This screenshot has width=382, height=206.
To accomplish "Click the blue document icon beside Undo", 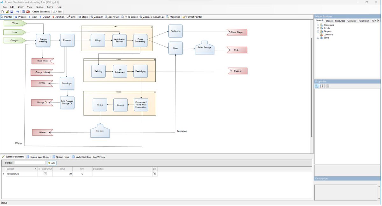I will pos(23,12).
